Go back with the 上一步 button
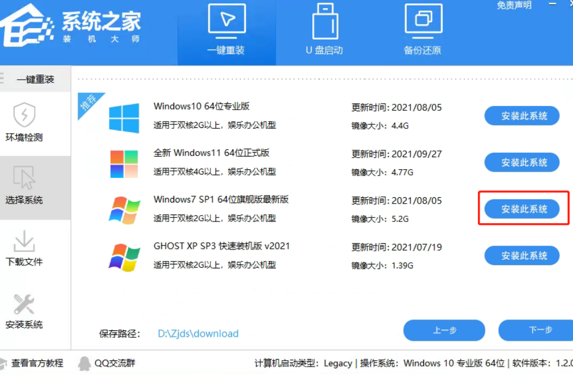573x374 pixels. [445, 330]
